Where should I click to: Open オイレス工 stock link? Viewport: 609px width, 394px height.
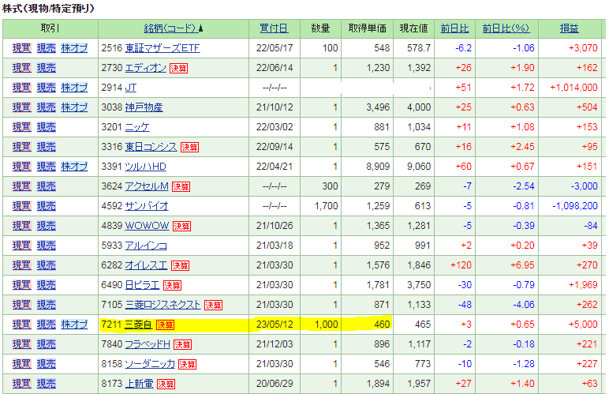[146, 265]
